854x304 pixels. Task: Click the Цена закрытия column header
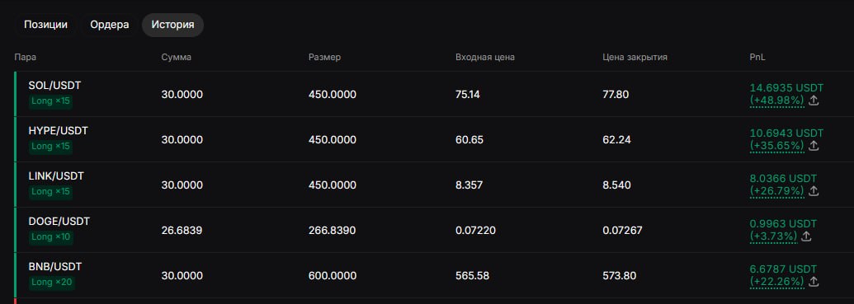pos(635,57)
